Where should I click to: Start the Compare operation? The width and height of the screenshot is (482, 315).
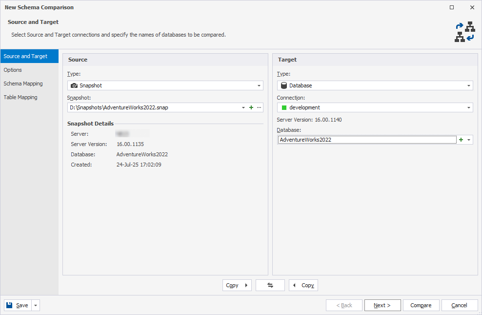421,305
